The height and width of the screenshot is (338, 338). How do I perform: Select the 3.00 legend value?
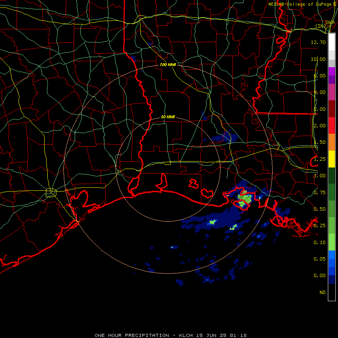(320, 109)
